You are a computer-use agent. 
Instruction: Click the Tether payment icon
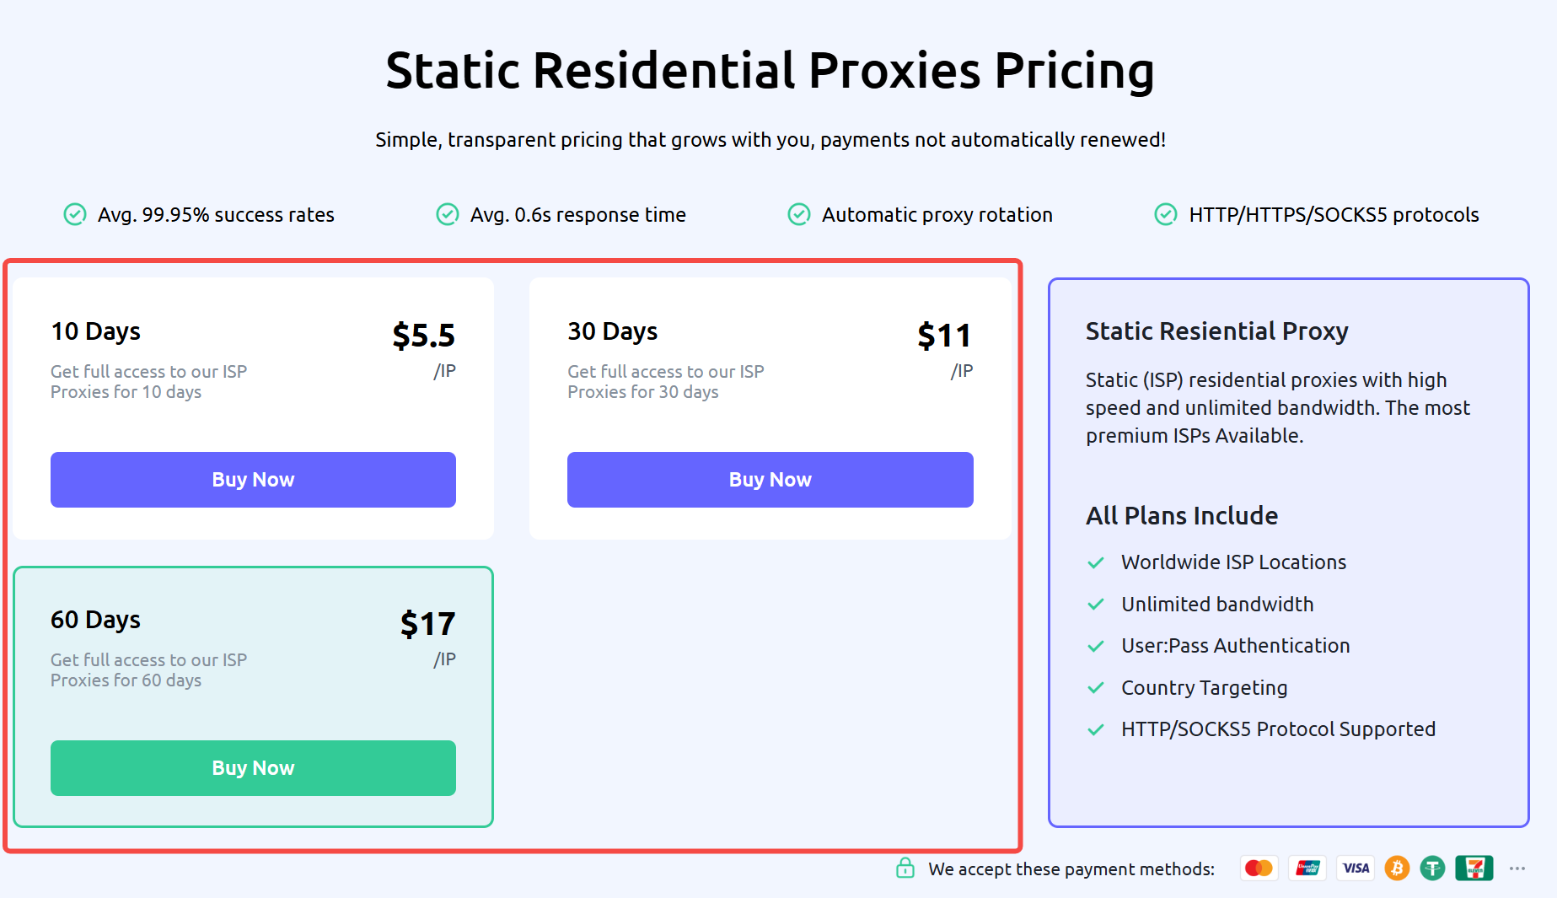coord(1432,868)
